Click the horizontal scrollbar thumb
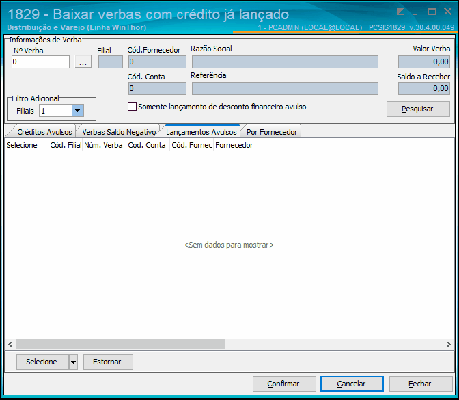The width and height of the screenshot is (459, 400). [120, 344]
